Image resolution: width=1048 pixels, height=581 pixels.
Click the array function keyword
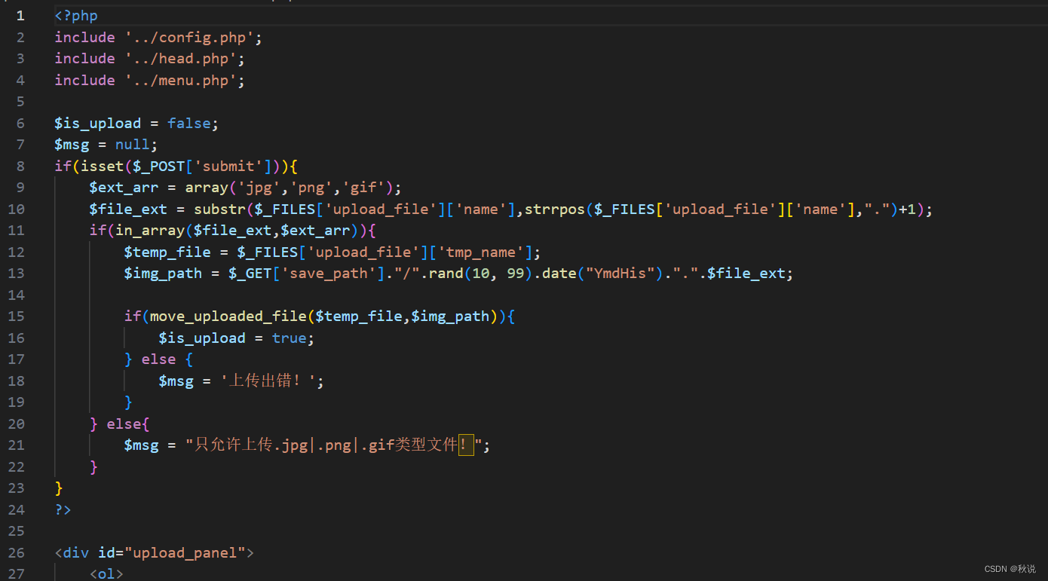click(207, 187)
